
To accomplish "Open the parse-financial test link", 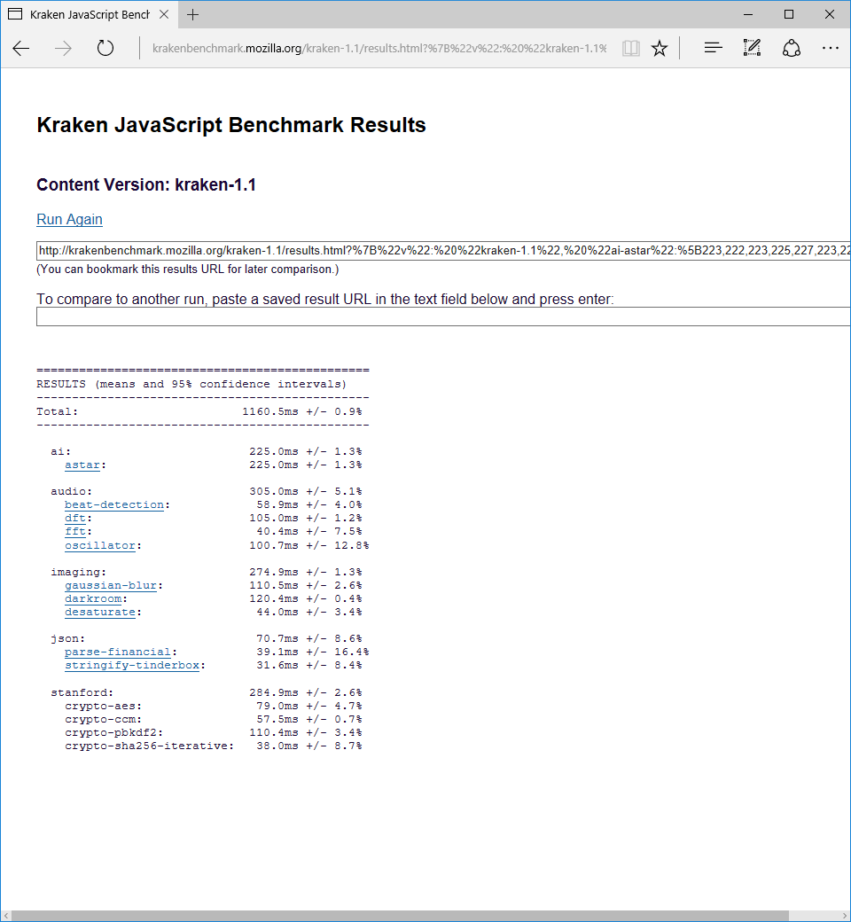I will 118,652.
